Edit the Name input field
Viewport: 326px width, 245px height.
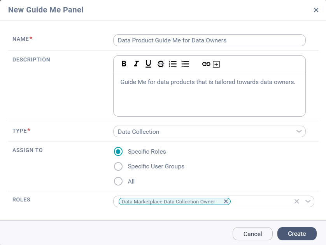coord(209,40)
